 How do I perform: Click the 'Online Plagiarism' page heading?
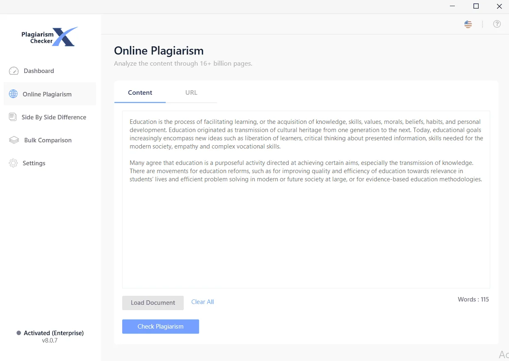tap(159, 51)
